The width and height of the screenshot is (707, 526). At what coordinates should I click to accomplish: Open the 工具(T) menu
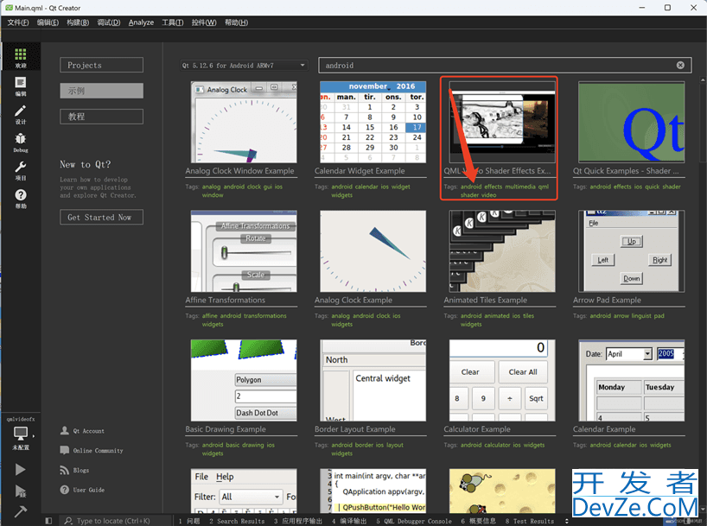point(173,22)
